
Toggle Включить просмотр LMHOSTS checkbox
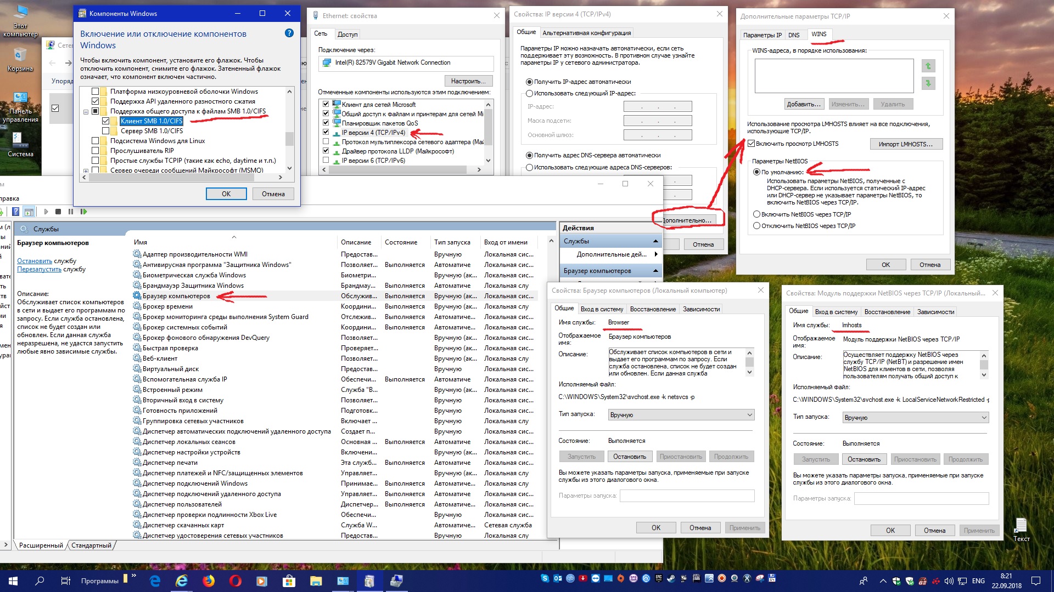click(x=752, y=144)
